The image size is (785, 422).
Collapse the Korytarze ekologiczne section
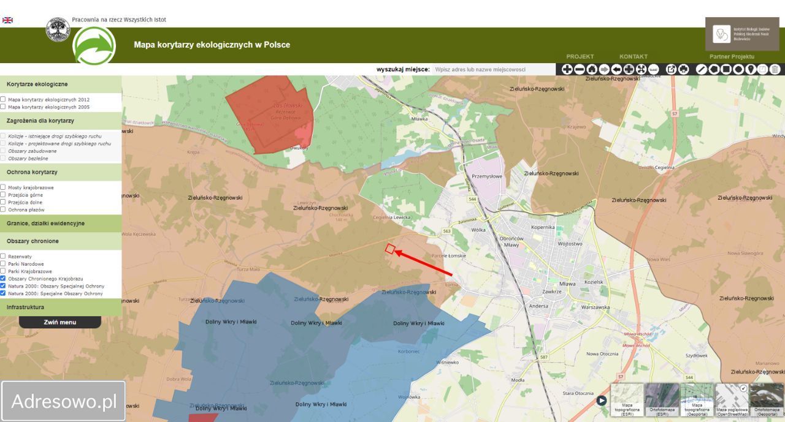pyautogui.click(x=61, y=84)
